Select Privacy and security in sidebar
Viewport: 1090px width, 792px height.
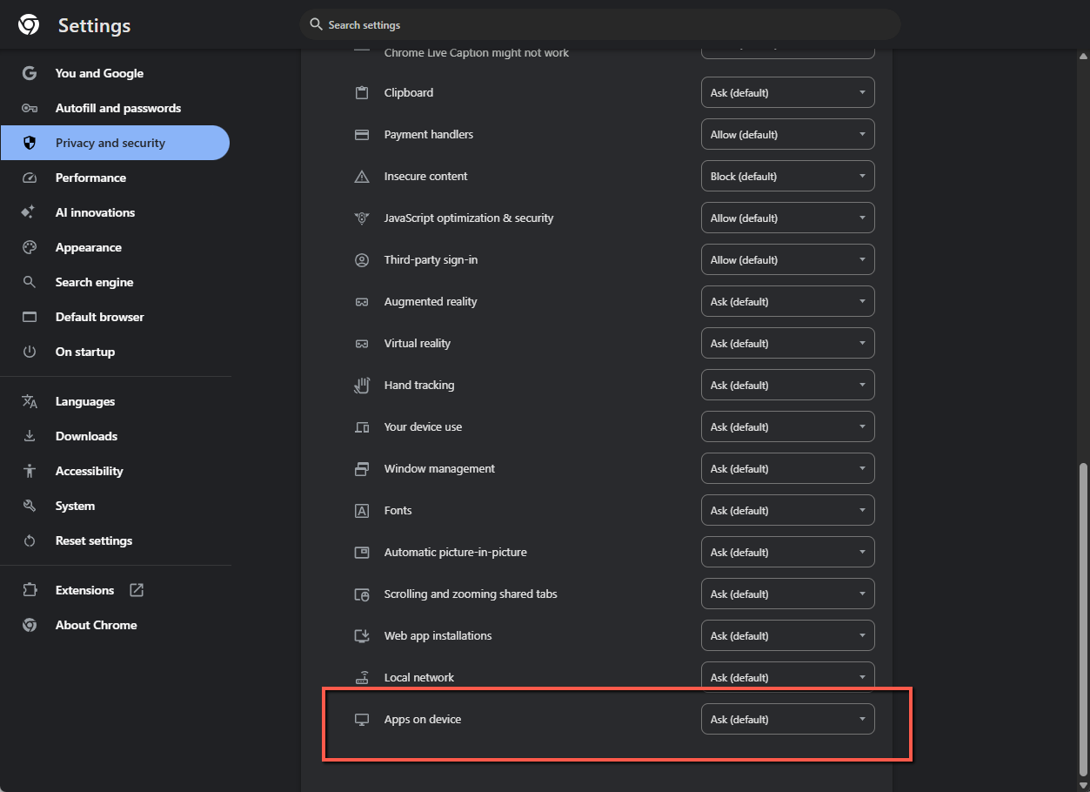pos(115,143)
